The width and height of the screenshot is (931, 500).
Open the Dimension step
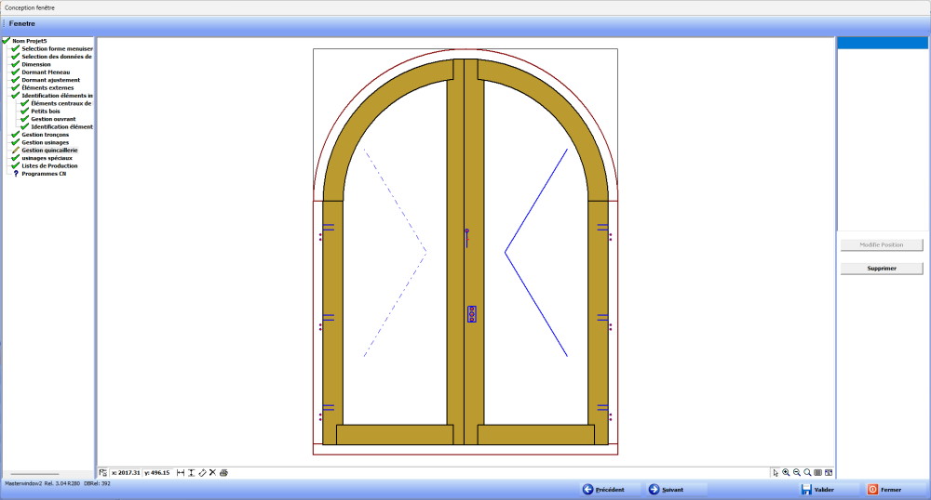(36, 64)
